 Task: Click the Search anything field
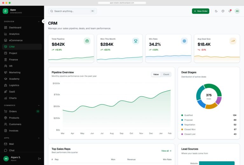point(72,11)
